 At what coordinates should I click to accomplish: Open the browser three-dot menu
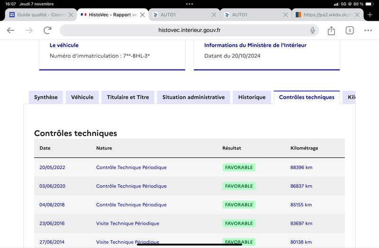(368, 30)
